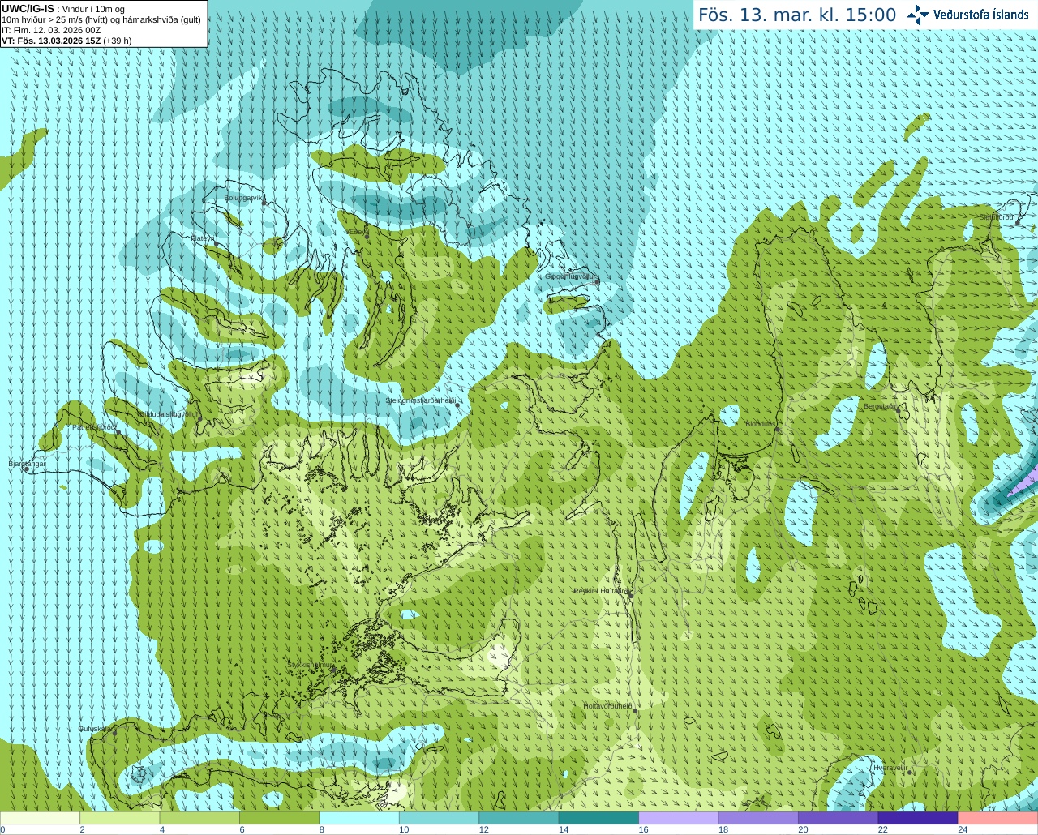
Task: Select the 16–18 m/s lavender legend swatch
Action: [679, 818]
